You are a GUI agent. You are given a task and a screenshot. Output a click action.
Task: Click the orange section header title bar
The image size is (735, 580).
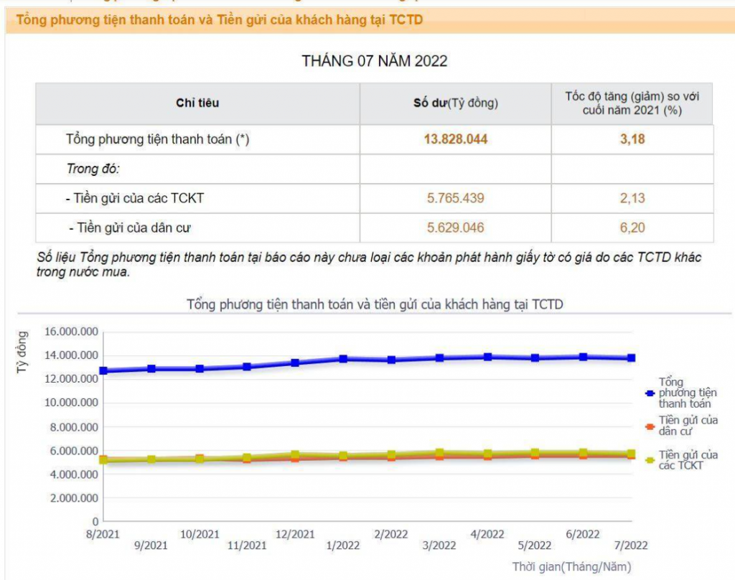pos(367,20)
